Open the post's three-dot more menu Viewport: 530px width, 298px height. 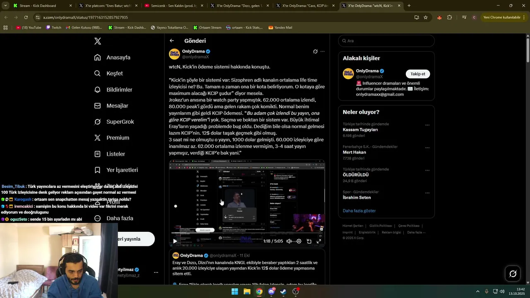pos(323,51)
